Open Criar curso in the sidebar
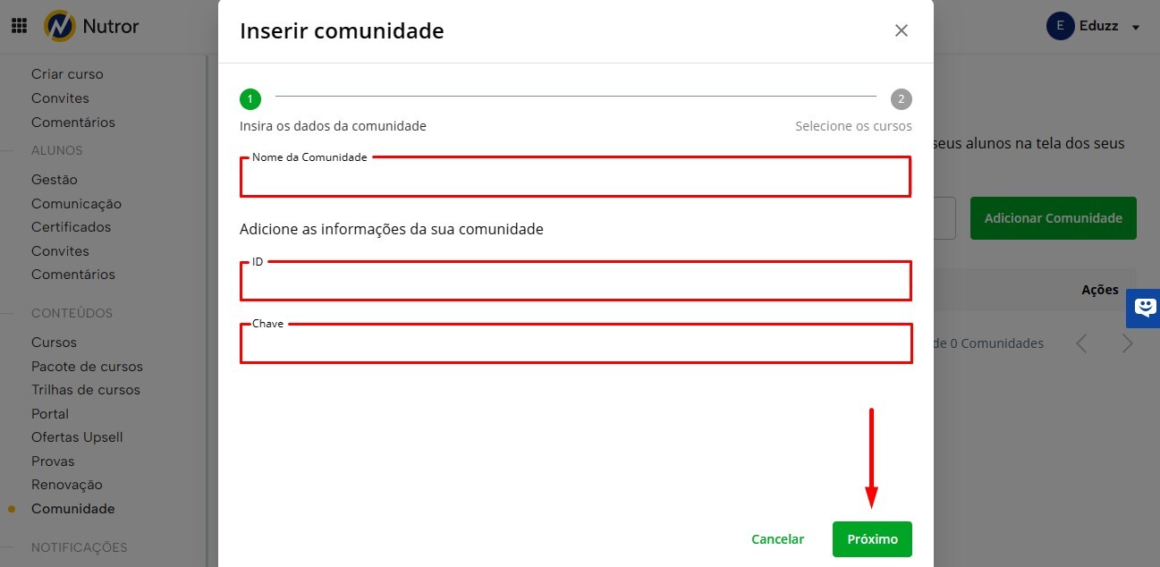 pos(67,74)
